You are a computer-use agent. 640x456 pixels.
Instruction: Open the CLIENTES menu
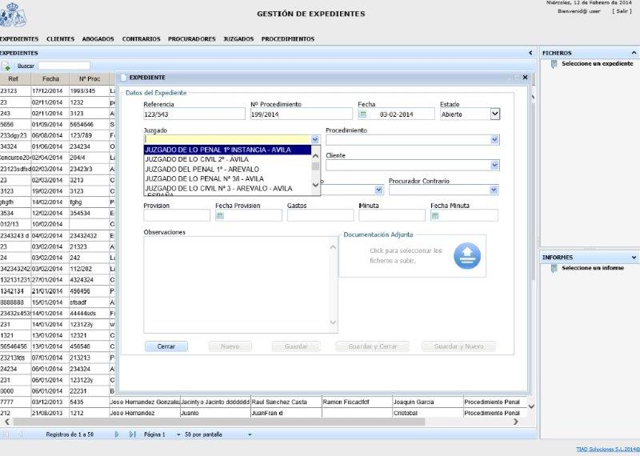point(60,38)
